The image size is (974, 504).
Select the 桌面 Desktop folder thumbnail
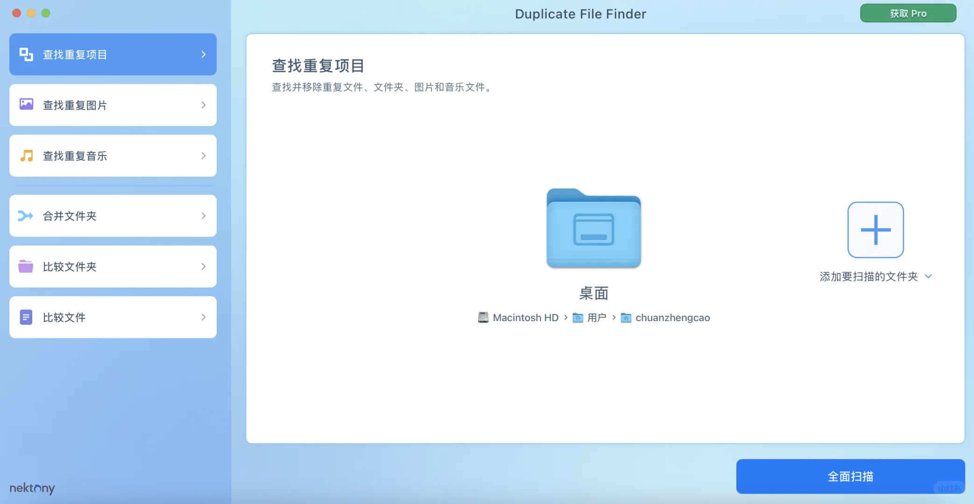[x=593, y=229]
